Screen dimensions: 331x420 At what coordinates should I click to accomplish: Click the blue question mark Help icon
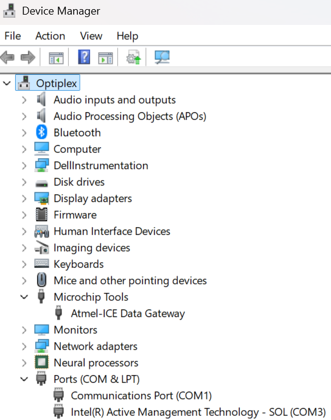point(84,57)
